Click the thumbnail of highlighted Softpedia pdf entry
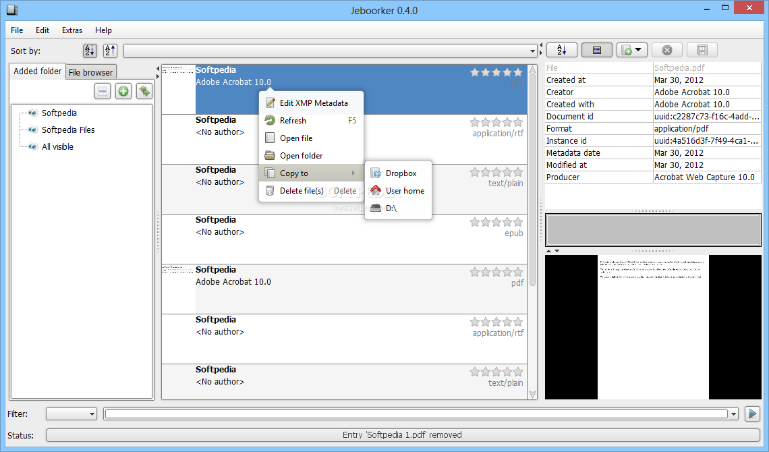769x452 pixels. [179, 89]
